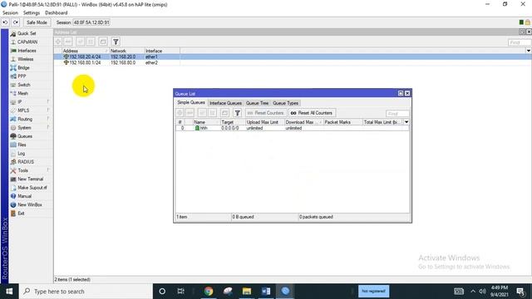Open Queues in sidebar
This screenshot has width=532, height=299.
(x=25, y=136)
